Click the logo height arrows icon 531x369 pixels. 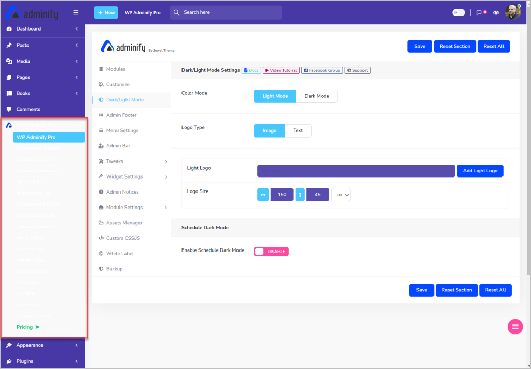[x=300, y=195]
